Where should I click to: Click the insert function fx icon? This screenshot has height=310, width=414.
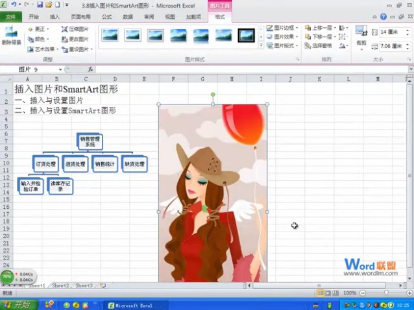pos(91,69)
